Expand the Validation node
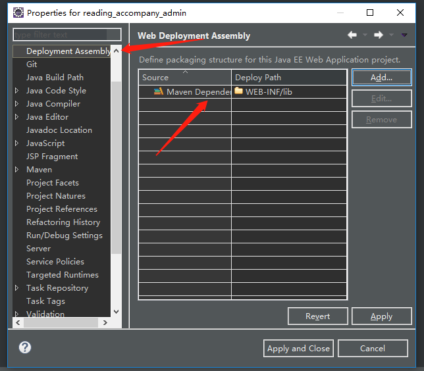Image resolution: width=424 pixels, height=371 pixels. tap(16, 314)
